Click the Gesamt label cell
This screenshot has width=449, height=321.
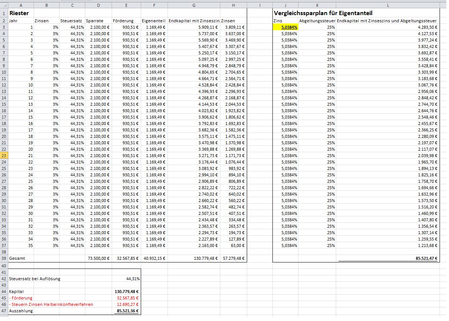17,258
